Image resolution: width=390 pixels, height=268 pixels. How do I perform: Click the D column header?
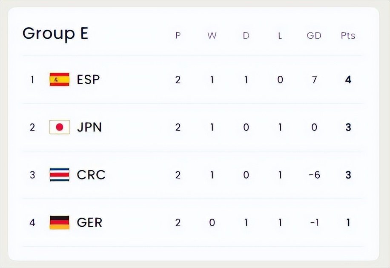pos(246,36)
